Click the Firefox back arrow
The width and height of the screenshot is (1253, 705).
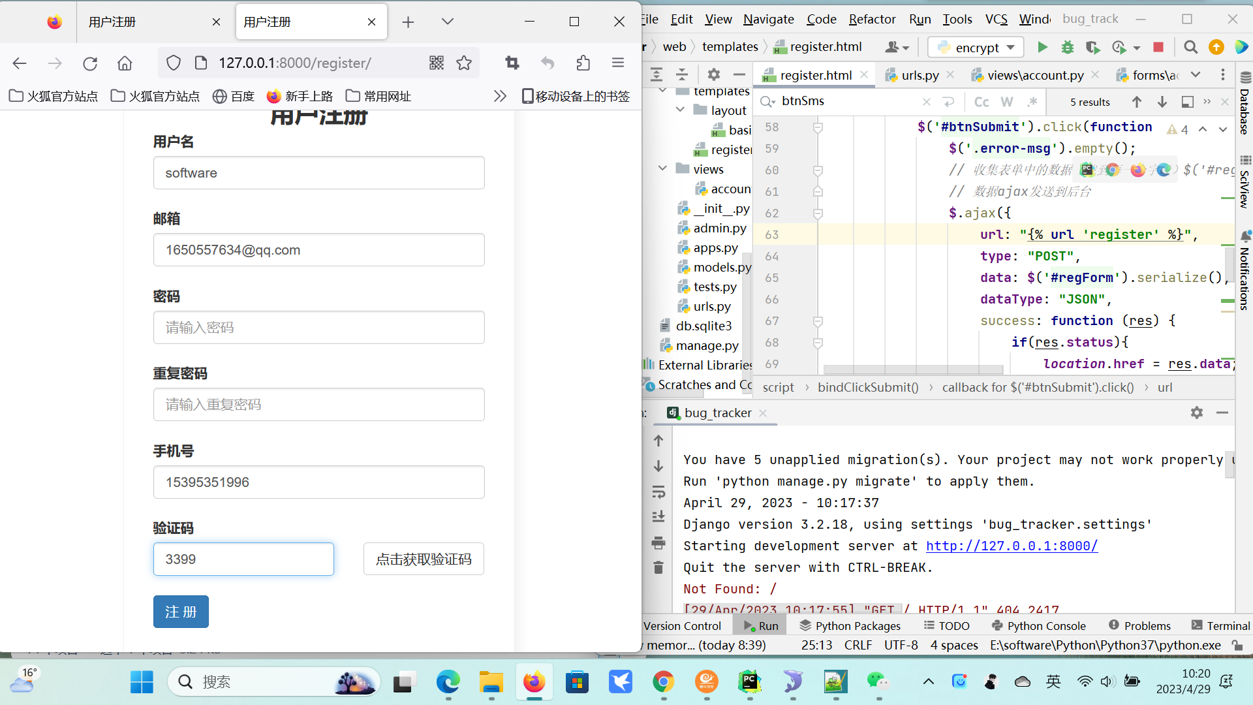point(20,63)
